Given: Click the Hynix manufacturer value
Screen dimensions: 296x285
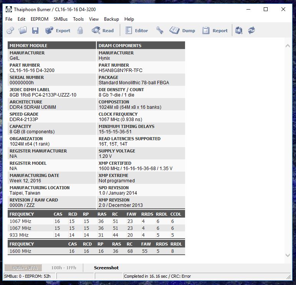Looking at the screenshot, I should pos(104,58).
